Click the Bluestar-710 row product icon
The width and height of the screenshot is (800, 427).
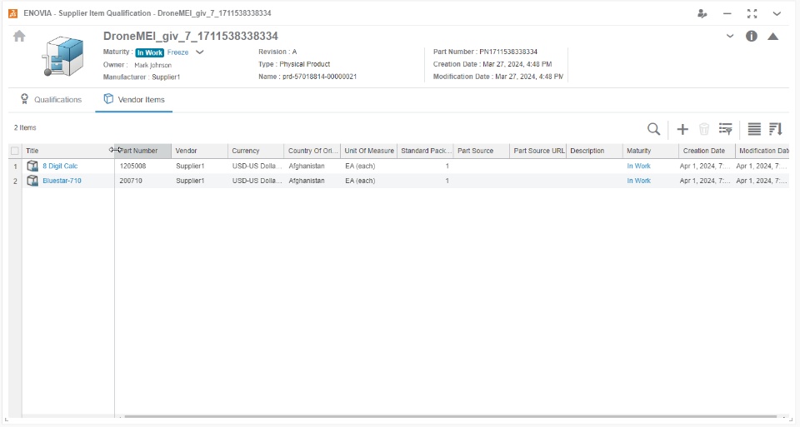(32, 181)
